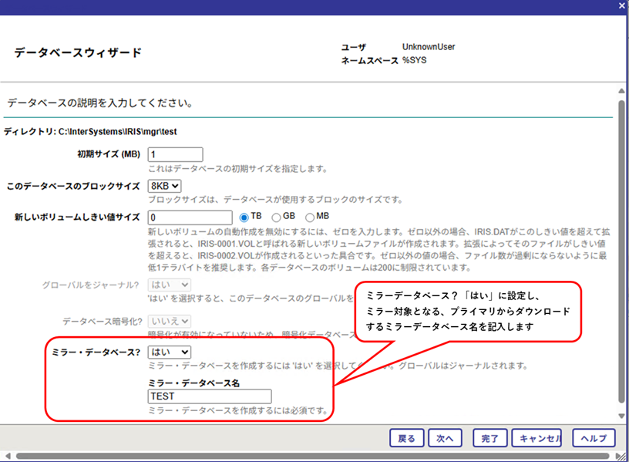Image resolution: width=629 pixels, height=462 pixels.
Task: Focus the new volume threshold size field
Action: click(x=190, y=218)
